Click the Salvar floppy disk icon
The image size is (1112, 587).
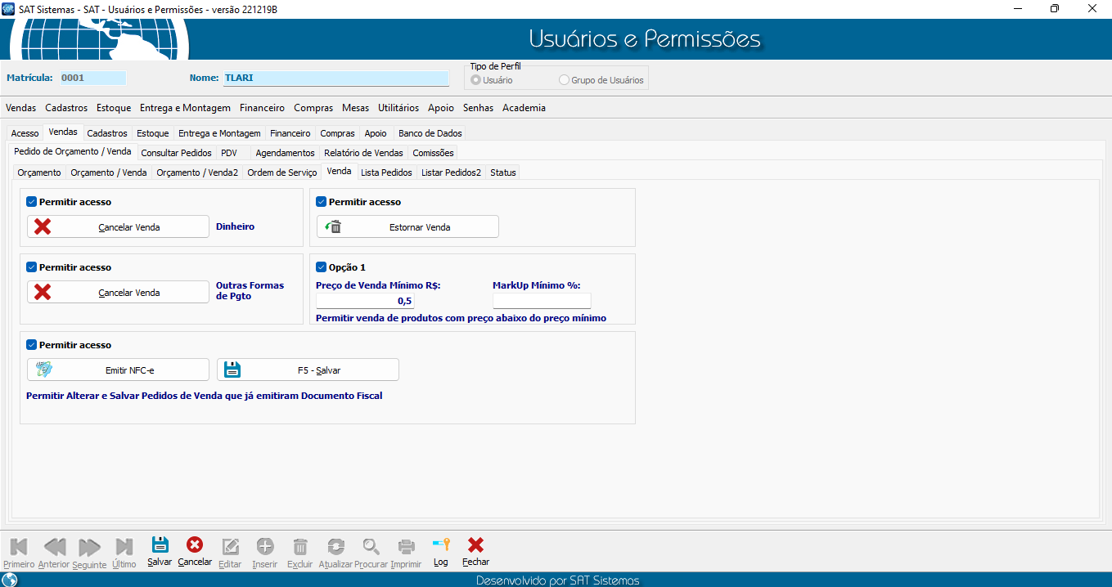(160, 545)
